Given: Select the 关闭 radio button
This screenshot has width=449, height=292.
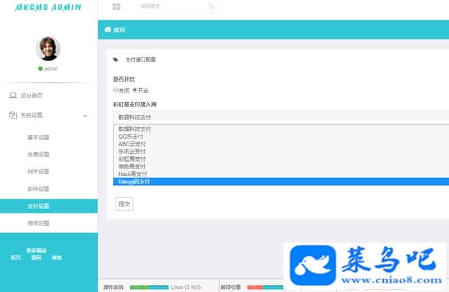Looking at the screenshot, I should click(116, 90).
